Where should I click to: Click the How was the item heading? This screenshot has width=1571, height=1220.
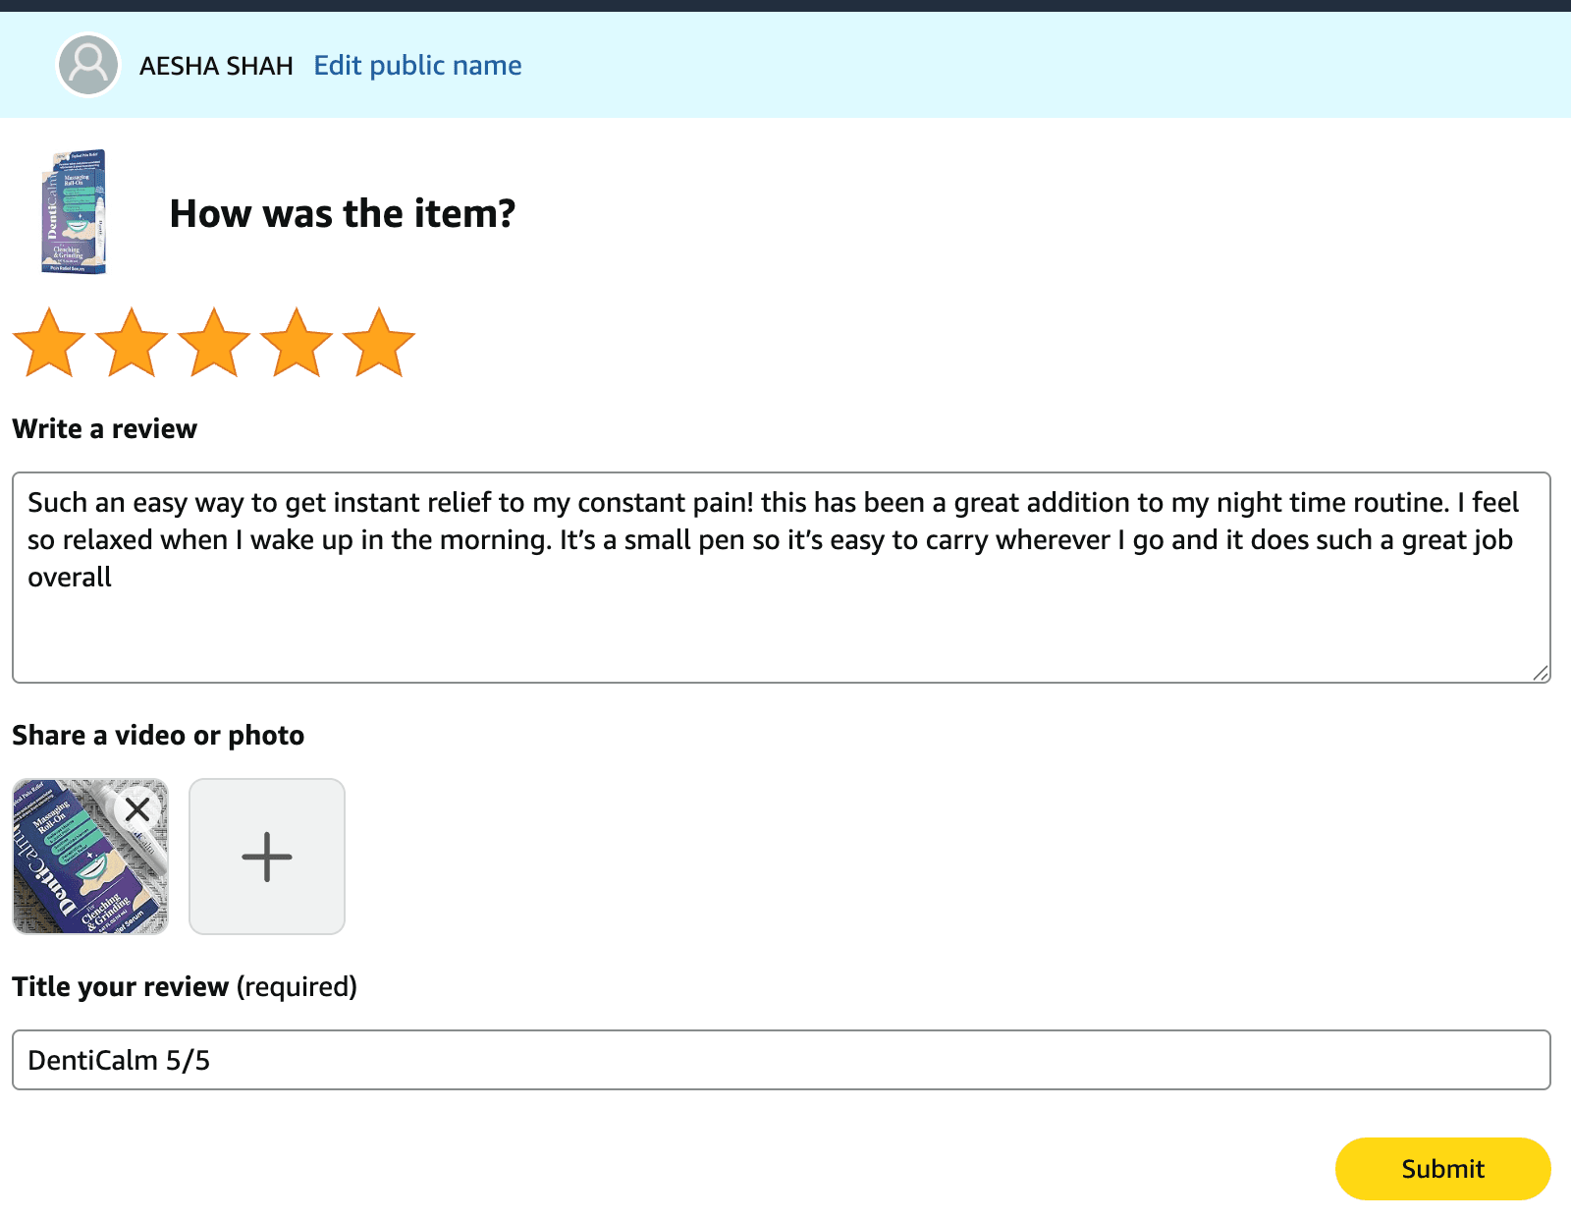[x=344, y=213]
